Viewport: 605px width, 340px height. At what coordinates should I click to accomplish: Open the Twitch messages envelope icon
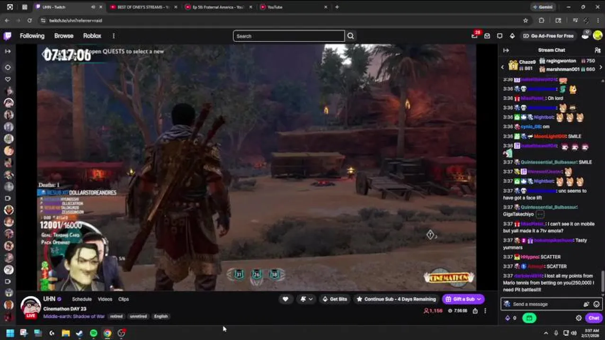487,36
